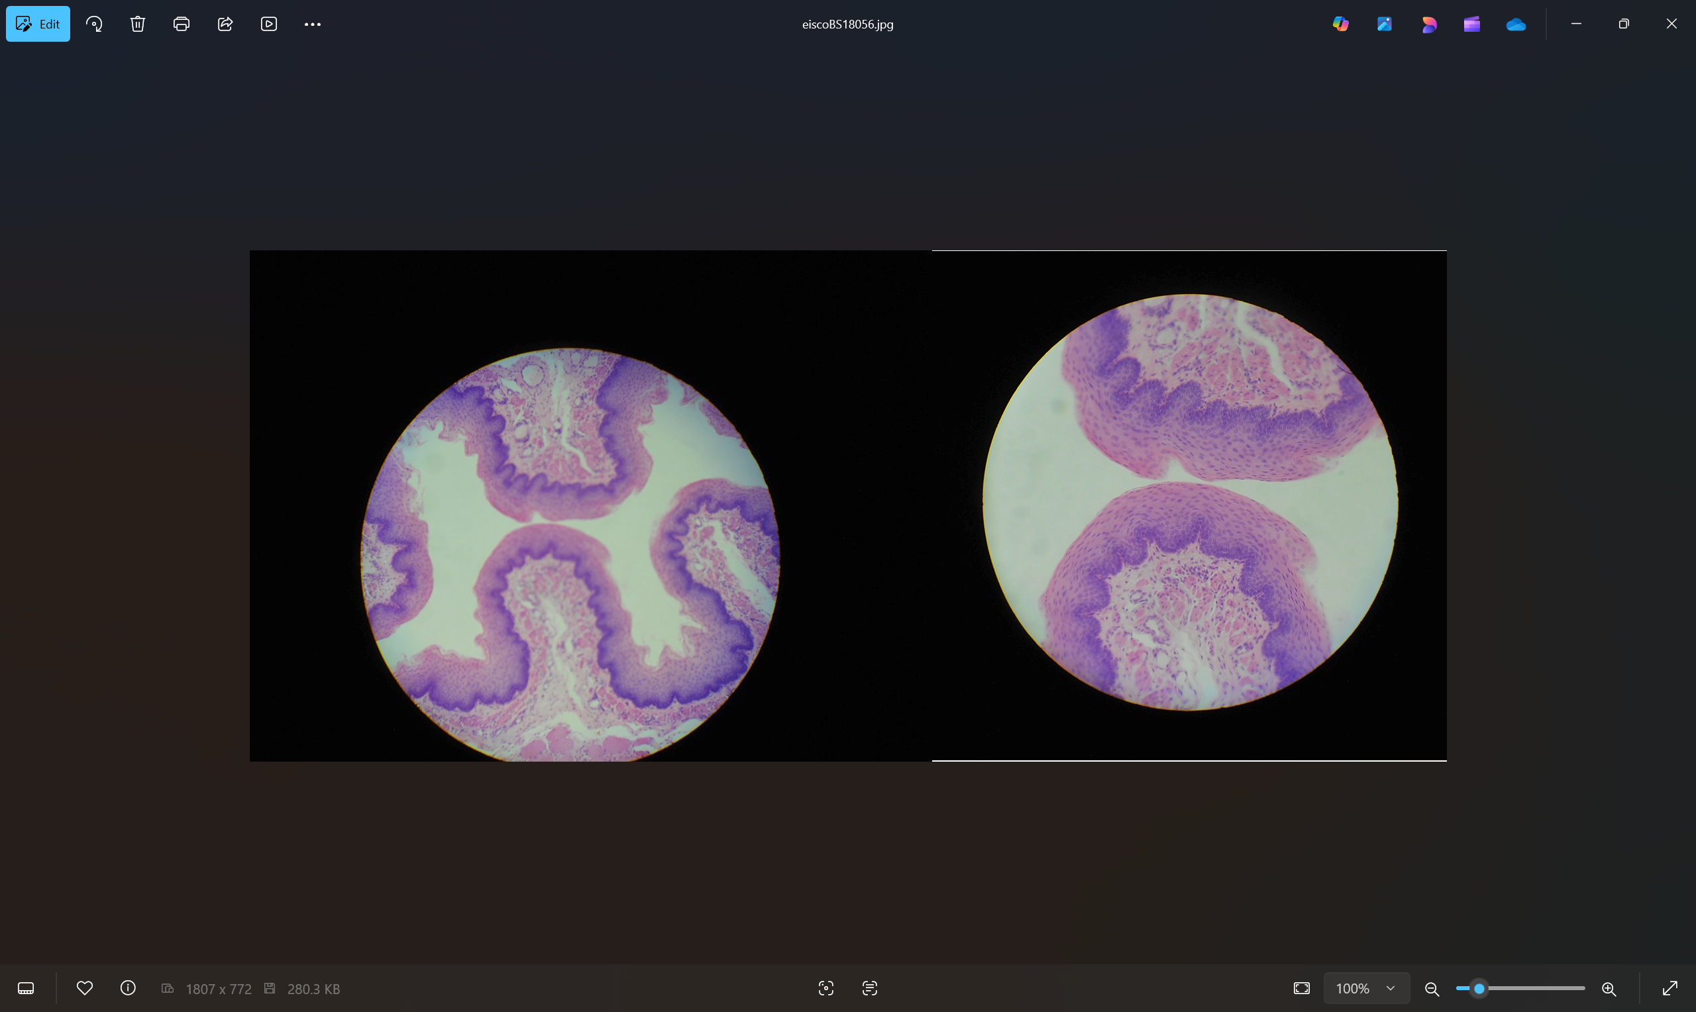Enter full screen using the diagonal arrows icon
Image resolution: width=1696 pixels, height=1012 pixels.
pos(1670,988)
